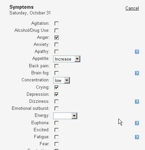
Task: Tick the Alcohol/Drug Use checkbox
Action: click(57, 30)
